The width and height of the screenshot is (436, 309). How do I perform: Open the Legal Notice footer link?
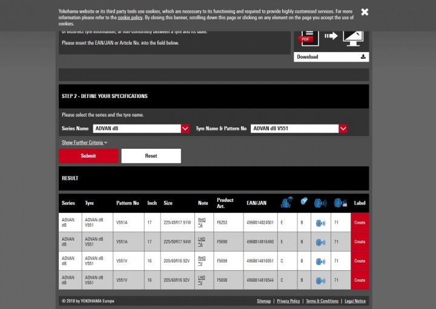(355, 301)
